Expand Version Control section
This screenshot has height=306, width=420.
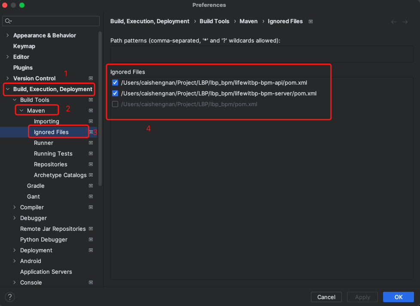[x=7, y=78]
